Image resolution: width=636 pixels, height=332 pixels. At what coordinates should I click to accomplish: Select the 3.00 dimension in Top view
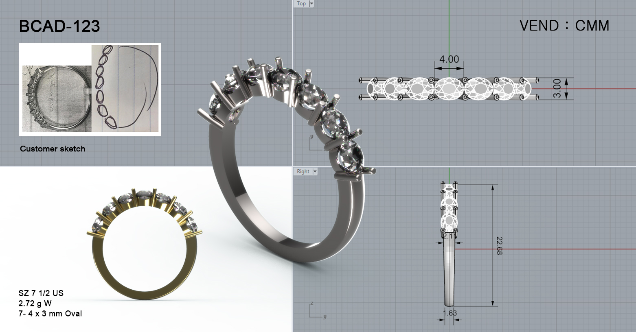(557, 88)
